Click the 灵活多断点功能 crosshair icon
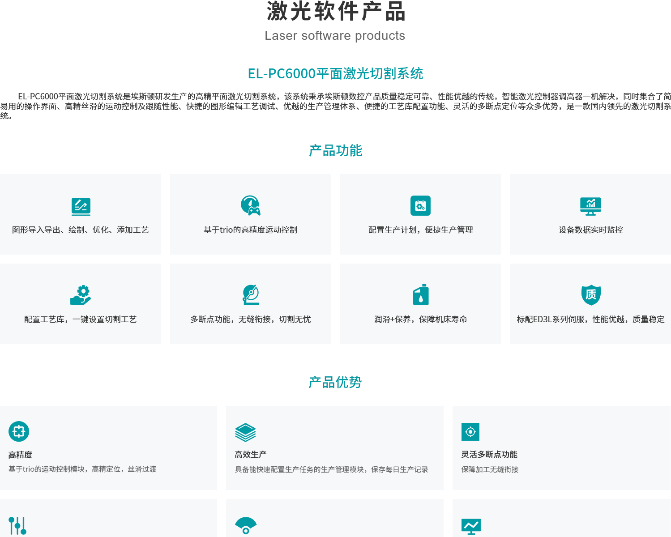671x537 pixels. (470, 432)
